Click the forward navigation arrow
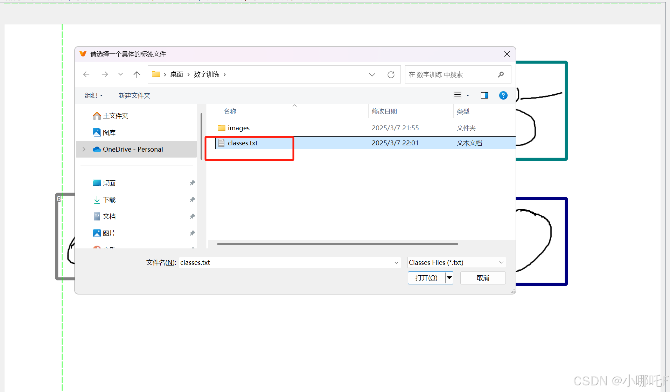Viewport: 670px width, 392px height. [x=105, y=74]
